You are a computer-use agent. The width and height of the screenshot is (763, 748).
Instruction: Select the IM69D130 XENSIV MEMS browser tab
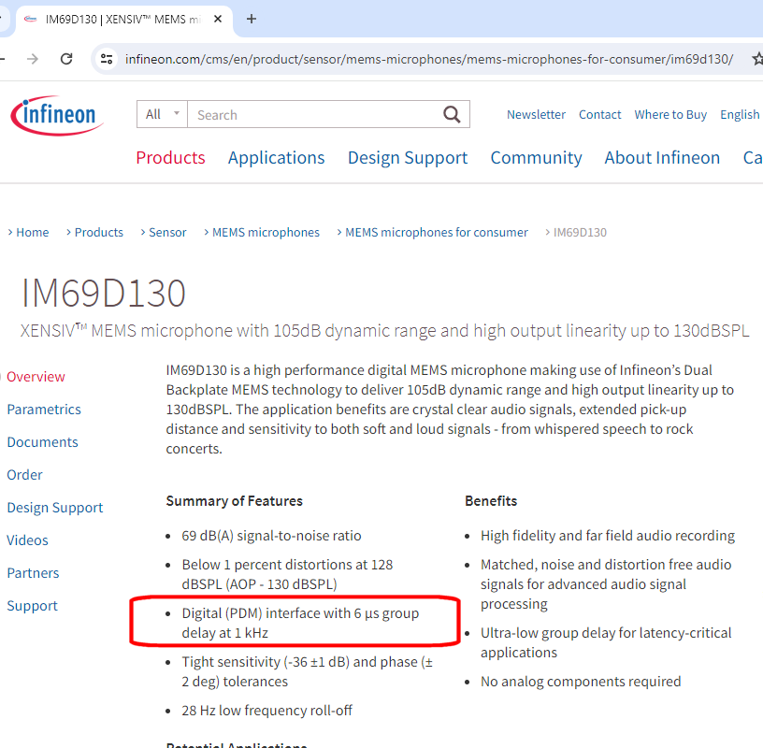124,20
